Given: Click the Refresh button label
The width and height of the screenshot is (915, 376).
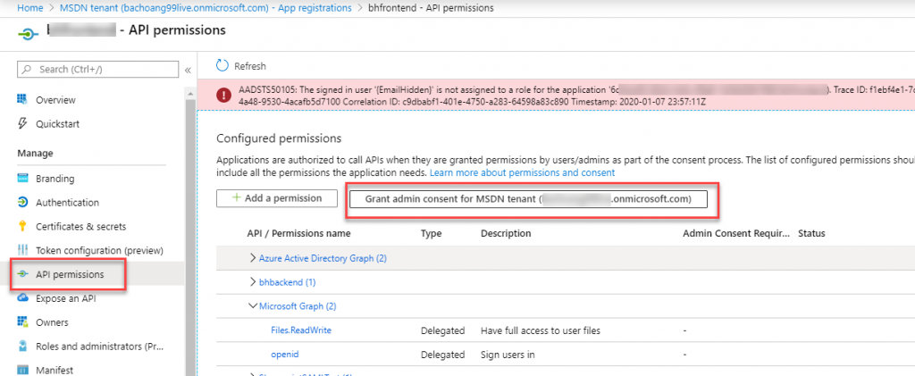Looking at the screenshot, I should [x=250, y=66].
